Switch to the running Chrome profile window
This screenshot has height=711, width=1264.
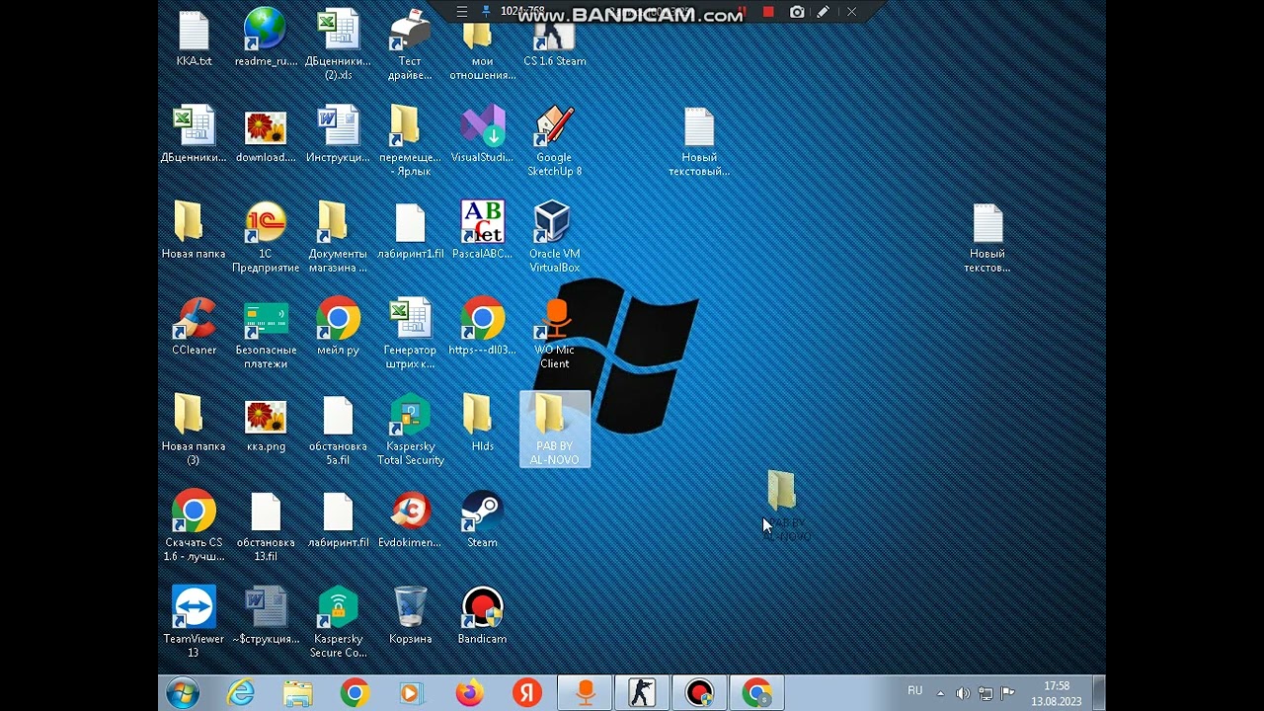pos(757,693)
